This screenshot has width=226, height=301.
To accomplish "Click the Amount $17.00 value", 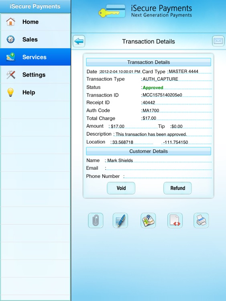I will 118,126.
